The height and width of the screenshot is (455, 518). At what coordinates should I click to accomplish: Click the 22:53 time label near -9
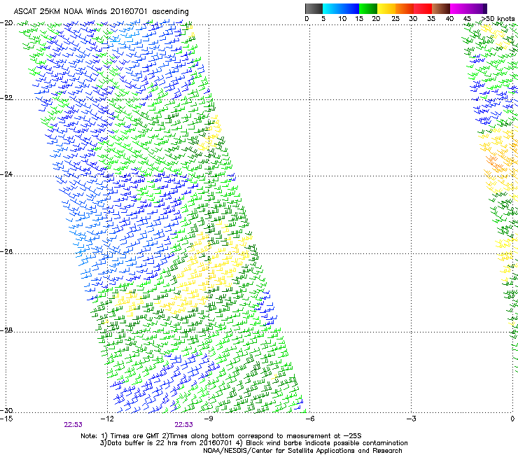(x=183, y=425)
